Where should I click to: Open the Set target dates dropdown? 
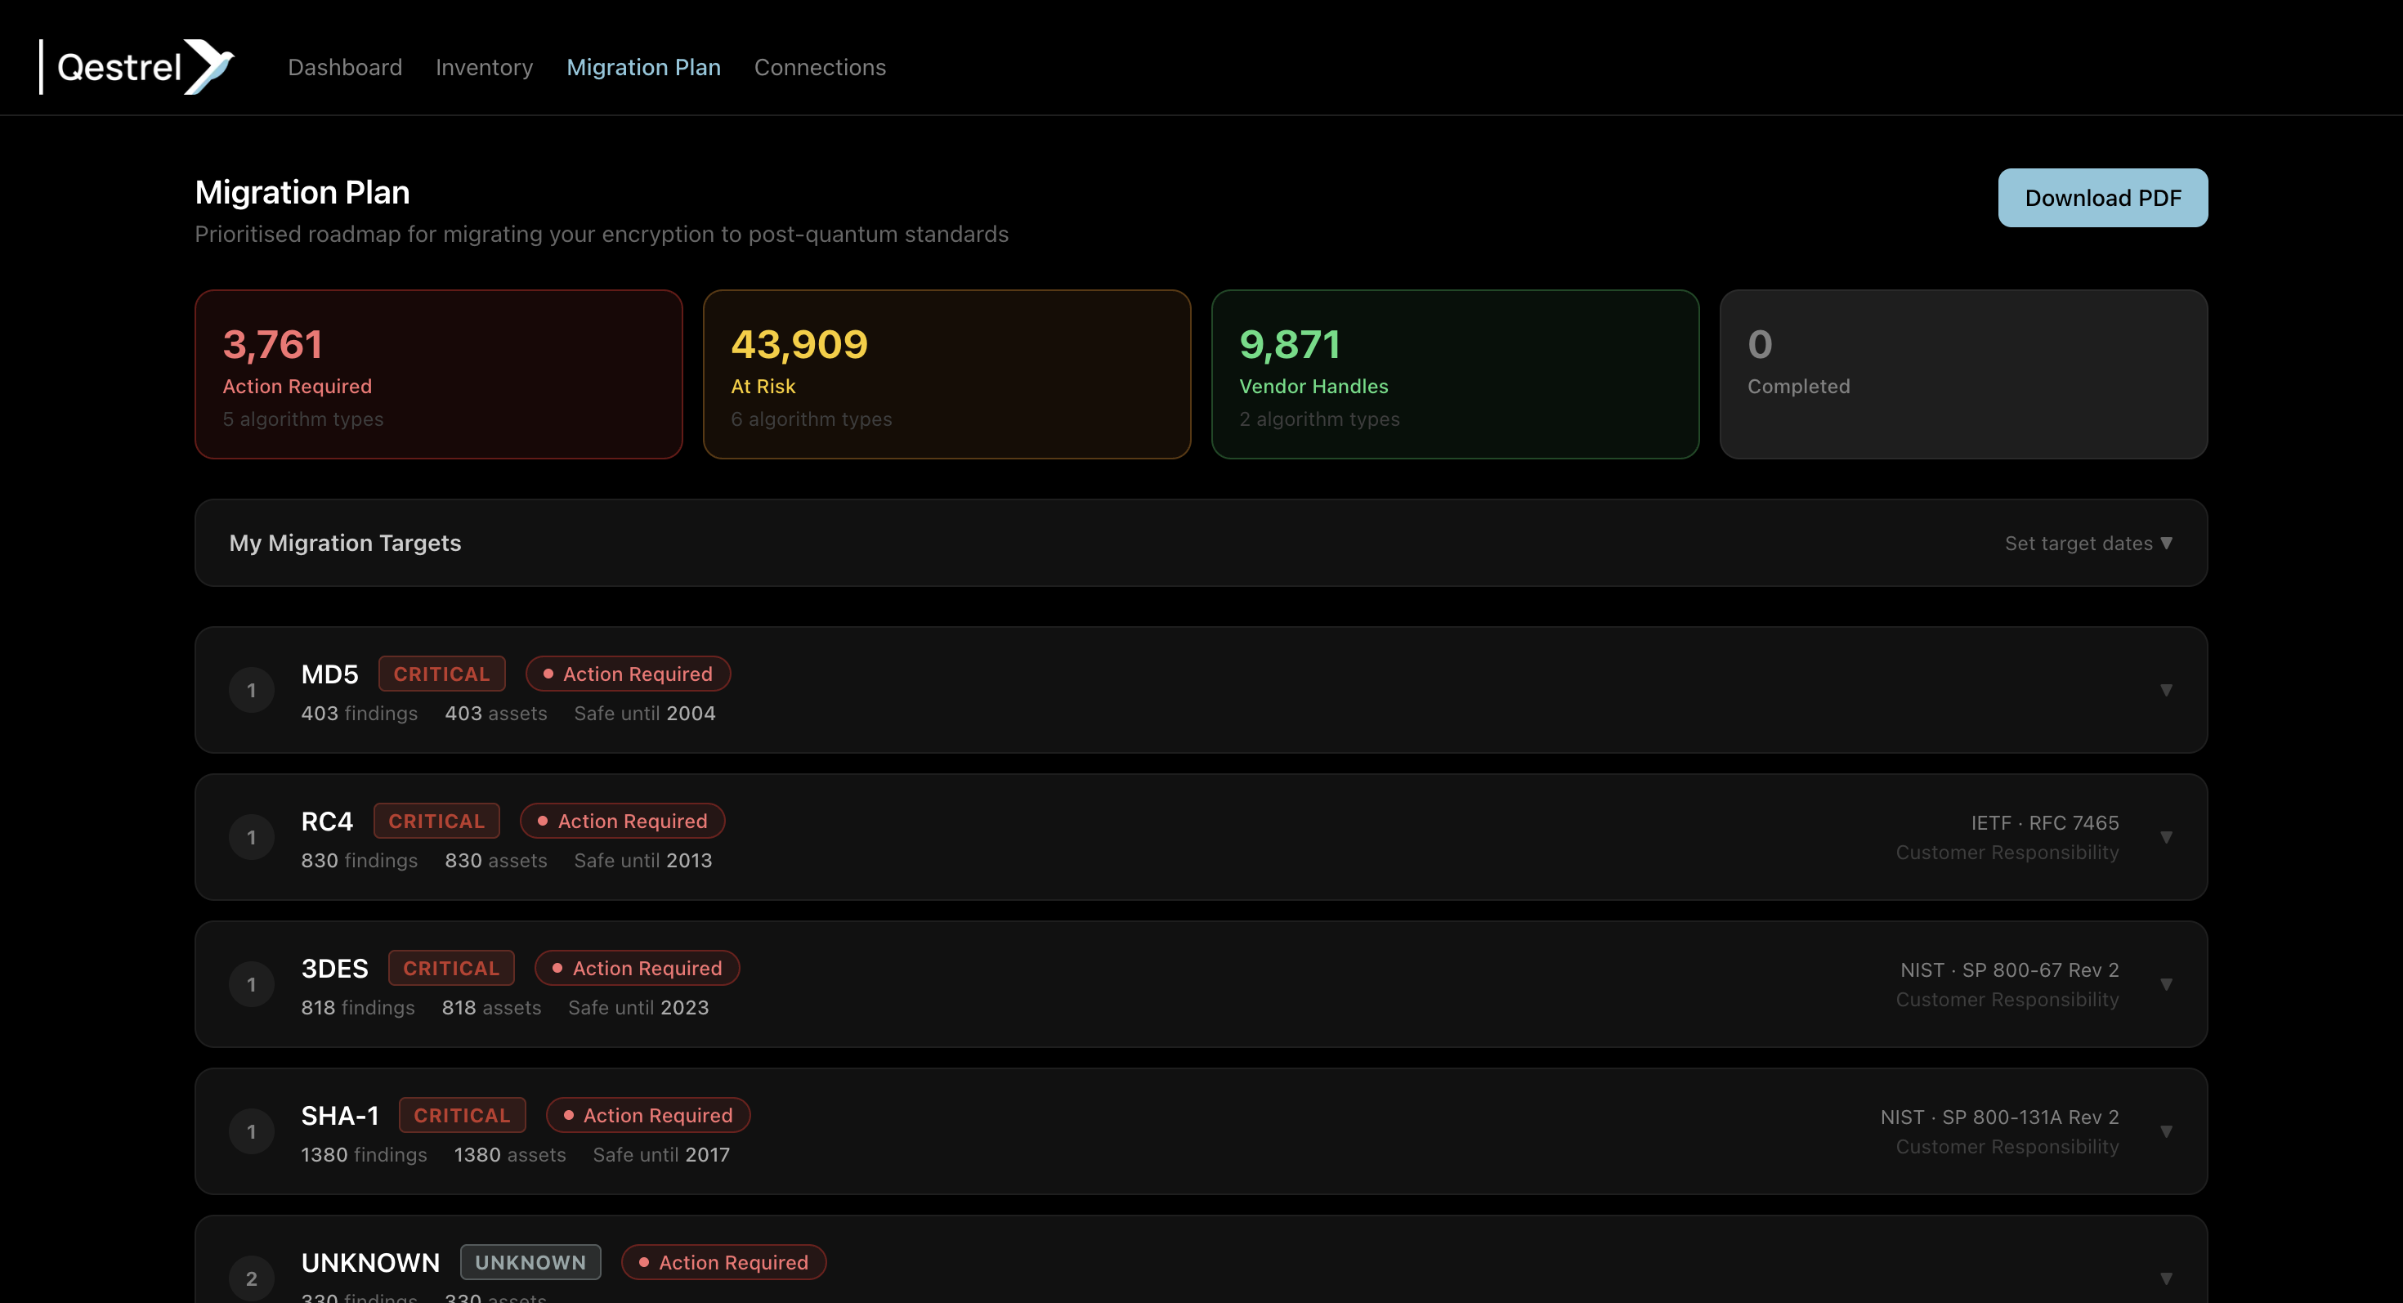tap(2088, 543)
